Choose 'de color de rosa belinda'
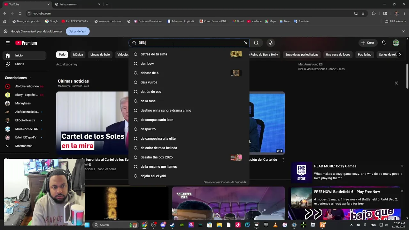Image resolution: width=409 pixels, height=230 pixels. pos(189,148)
